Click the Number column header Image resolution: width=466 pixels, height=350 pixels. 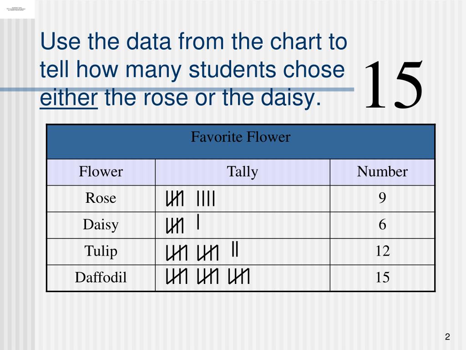tap(382, 172)
